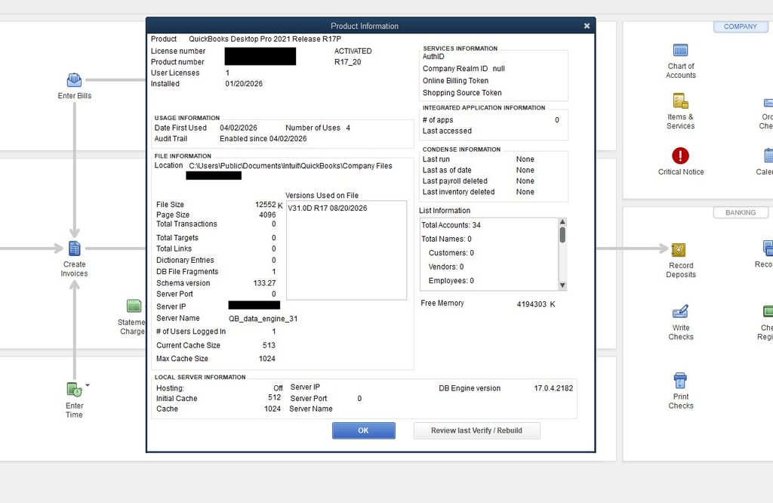
Task: Click Hosting: Off value
Action: pos(278,388)
